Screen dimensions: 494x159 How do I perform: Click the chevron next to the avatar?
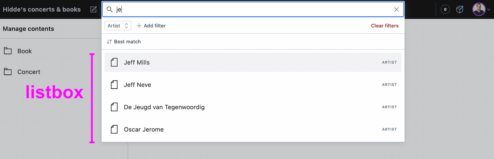489,10
